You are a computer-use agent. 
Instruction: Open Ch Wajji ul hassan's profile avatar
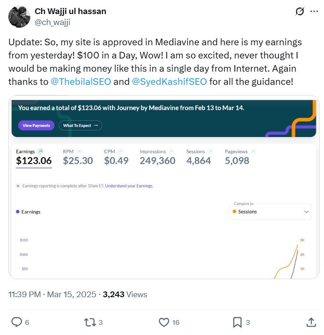19,17
